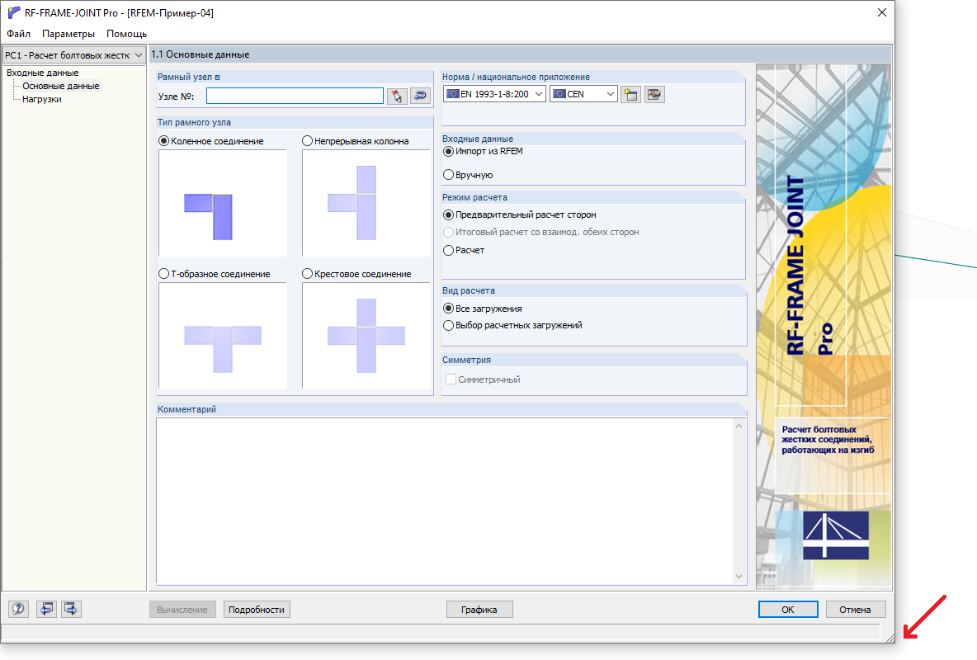This screenshot has height=660, width=977.
Task: Close the RF-FRAME-JOINT Pro window
Action: 881,12
